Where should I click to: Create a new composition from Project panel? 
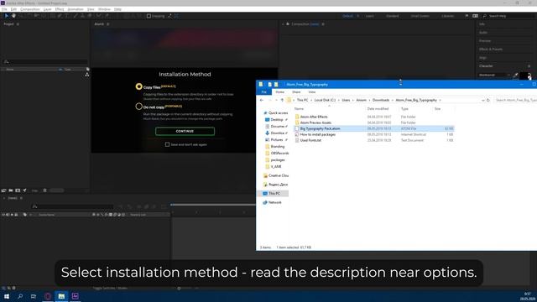point(18,190)
